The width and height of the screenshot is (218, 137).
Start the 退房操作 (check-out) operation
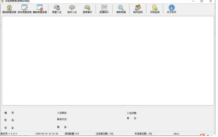pyautogui.click(x=87, y=9)
